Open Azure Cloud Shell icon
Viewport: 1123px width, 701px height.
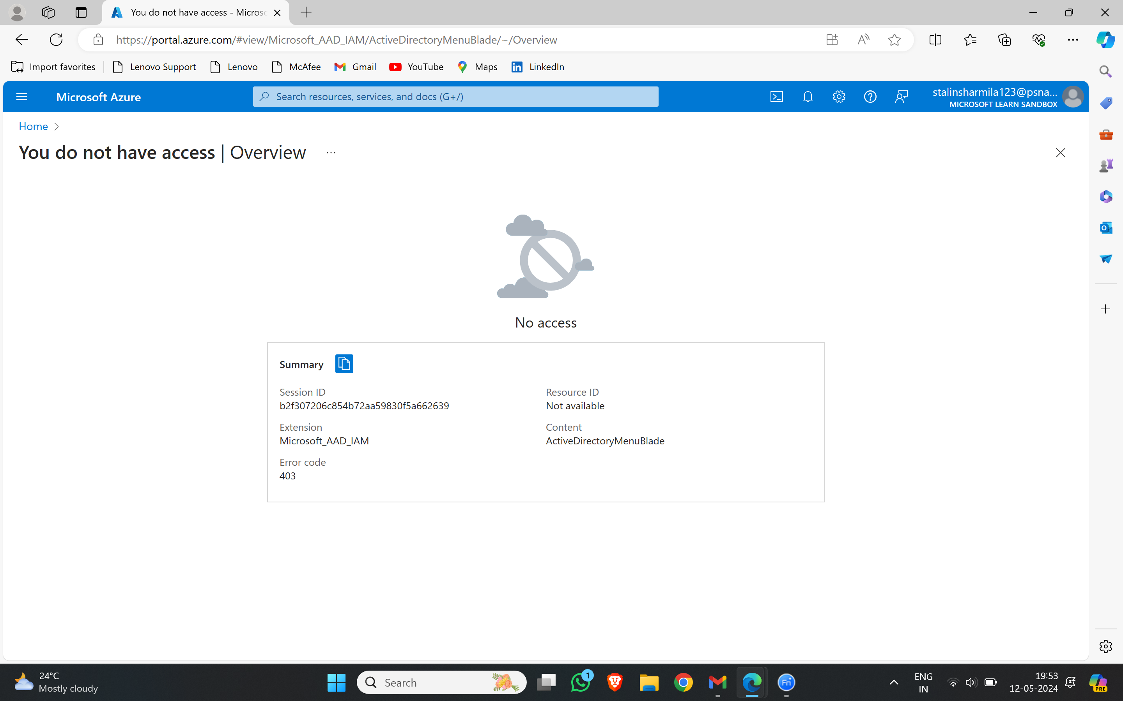click(x=776, y=97)
